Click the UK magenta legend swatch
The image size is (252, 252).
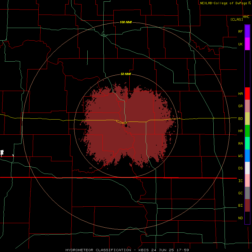tap(247, 44)
